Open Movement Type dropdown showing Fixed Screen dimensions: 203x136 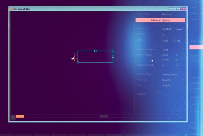165,50
